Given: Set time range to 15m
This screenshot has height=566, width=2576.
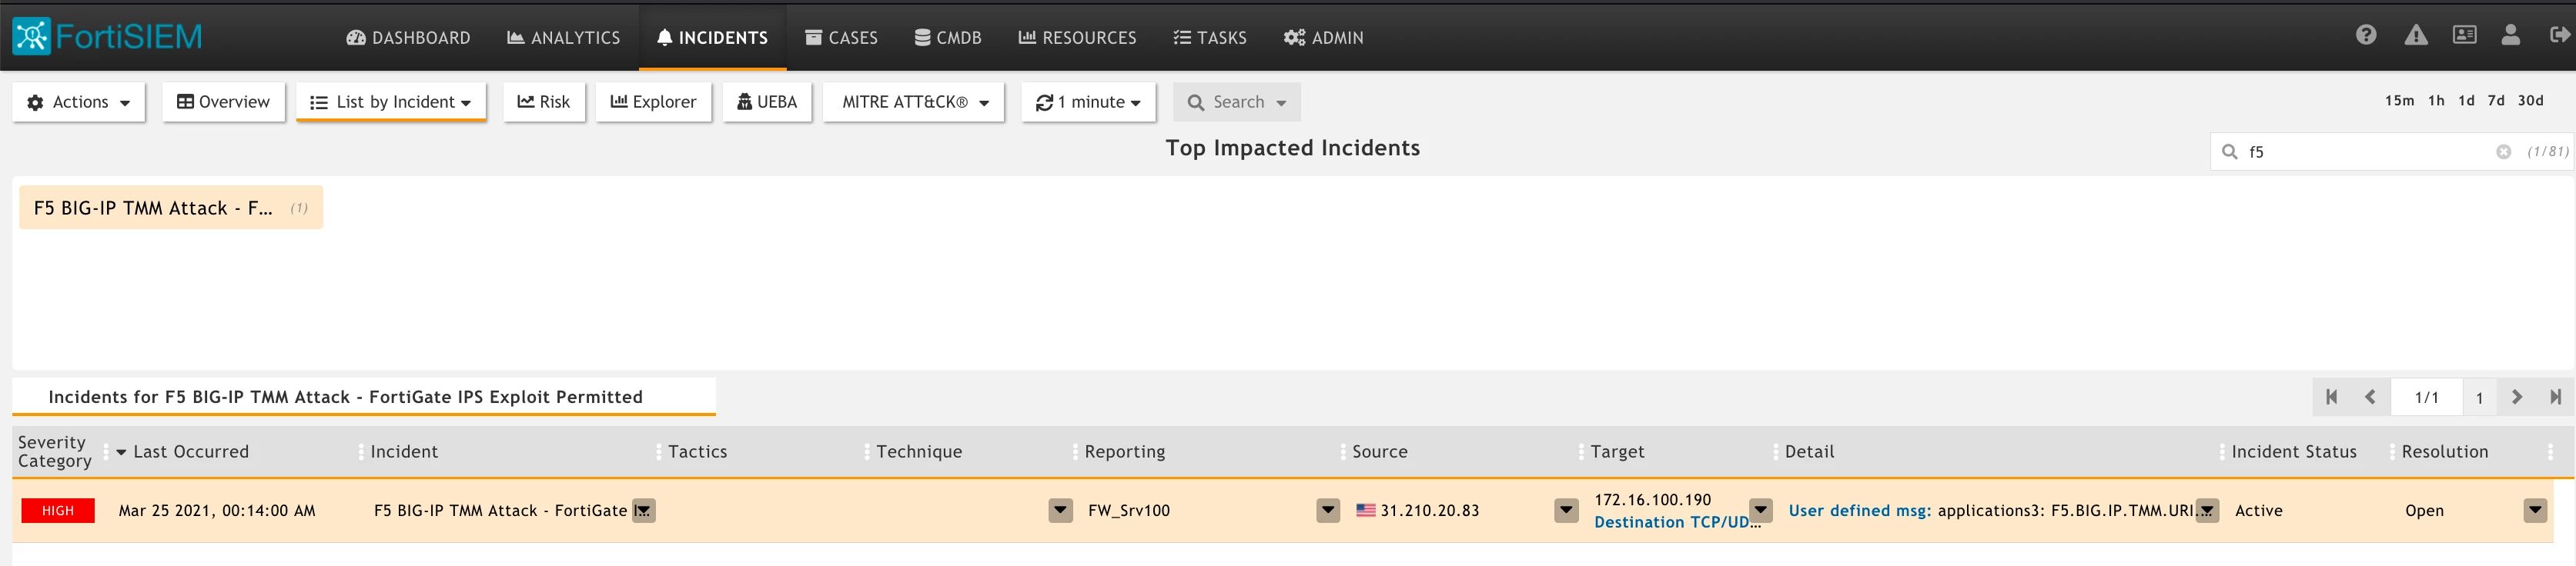Looking at the screenshot, I should click(2399, 101).
